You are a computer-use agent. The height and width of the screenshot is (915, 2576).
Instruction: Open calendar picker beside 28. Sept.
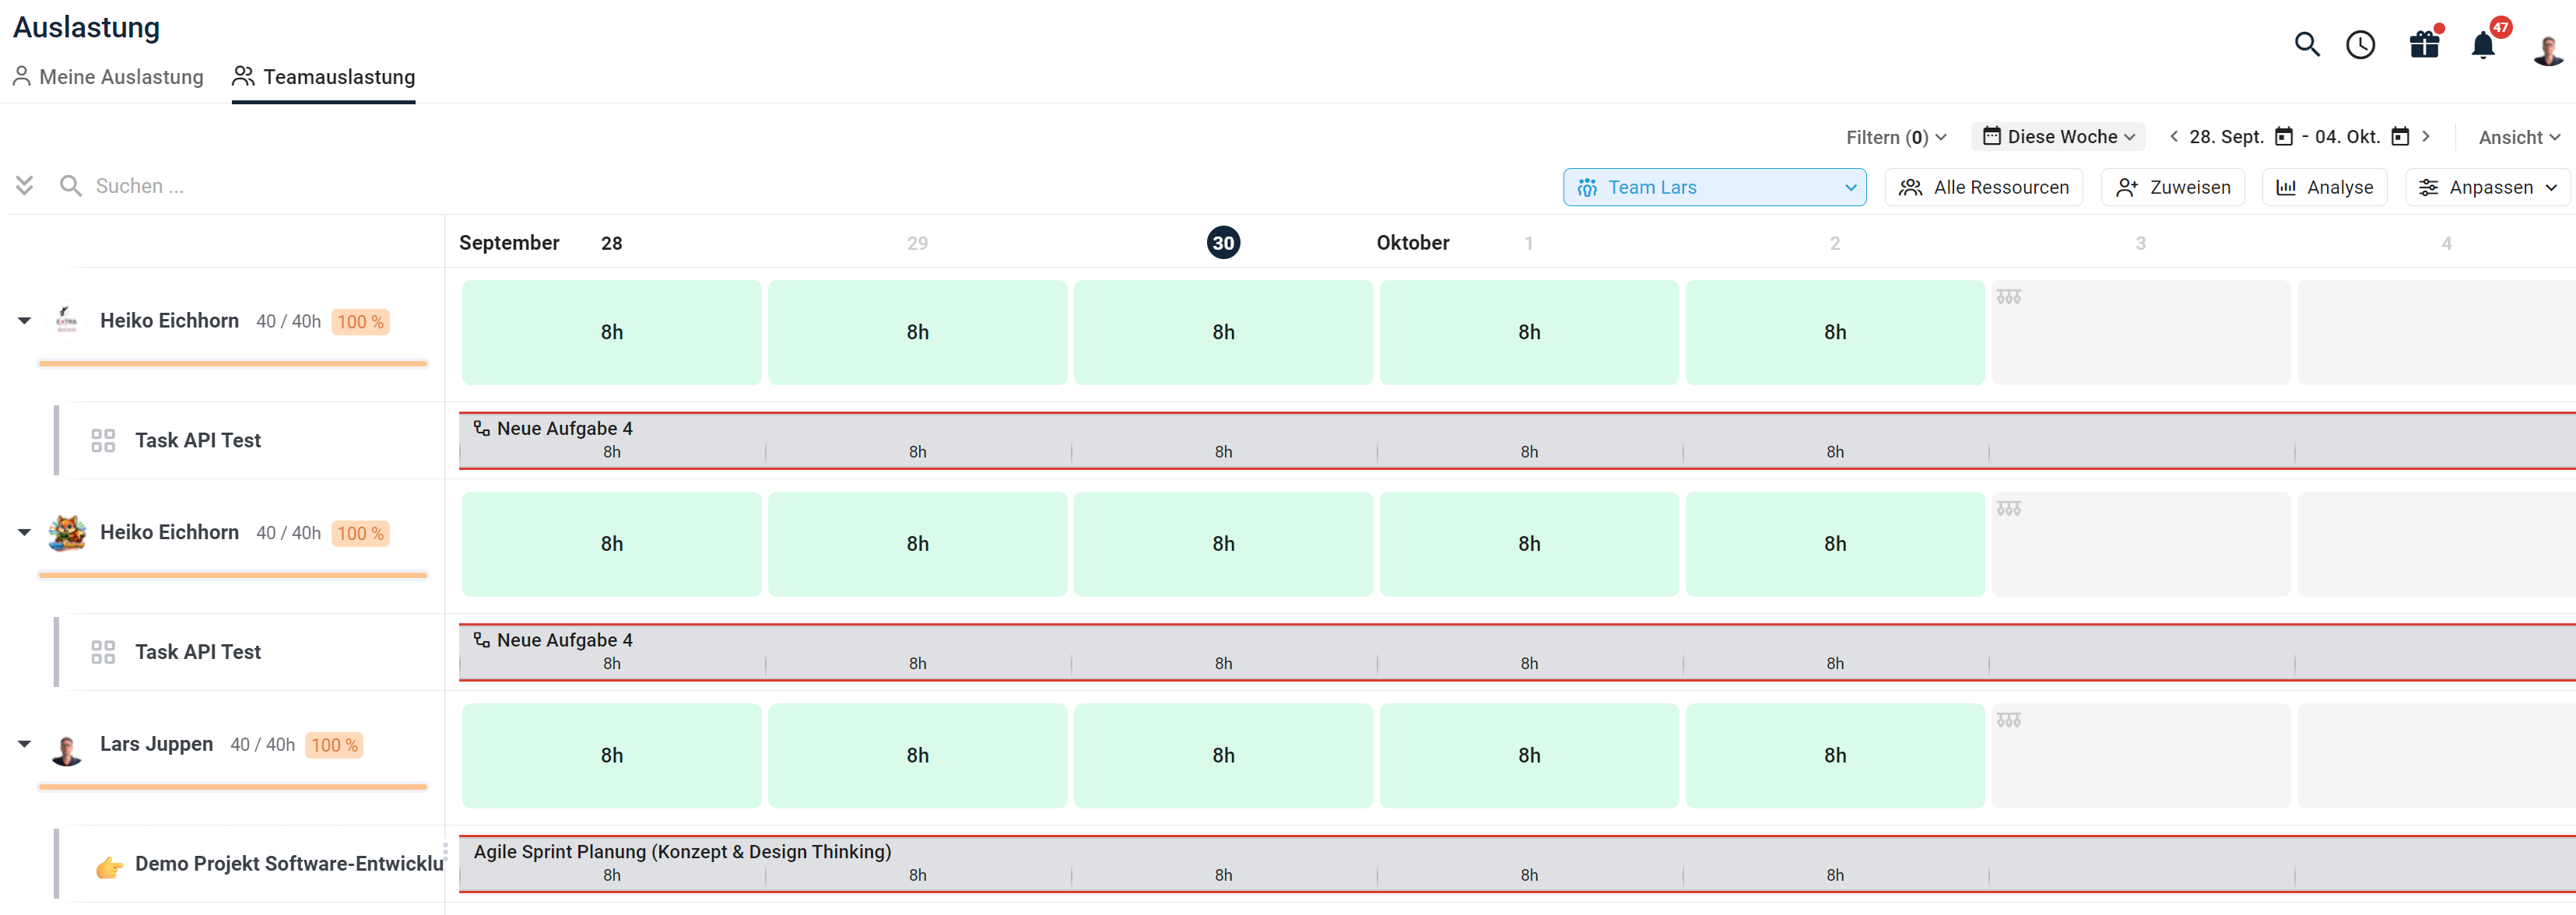(x=2284, y=137)
